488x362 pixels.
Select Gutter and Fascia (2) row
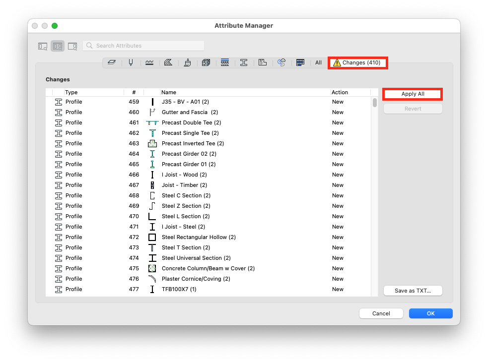point(209,112)
